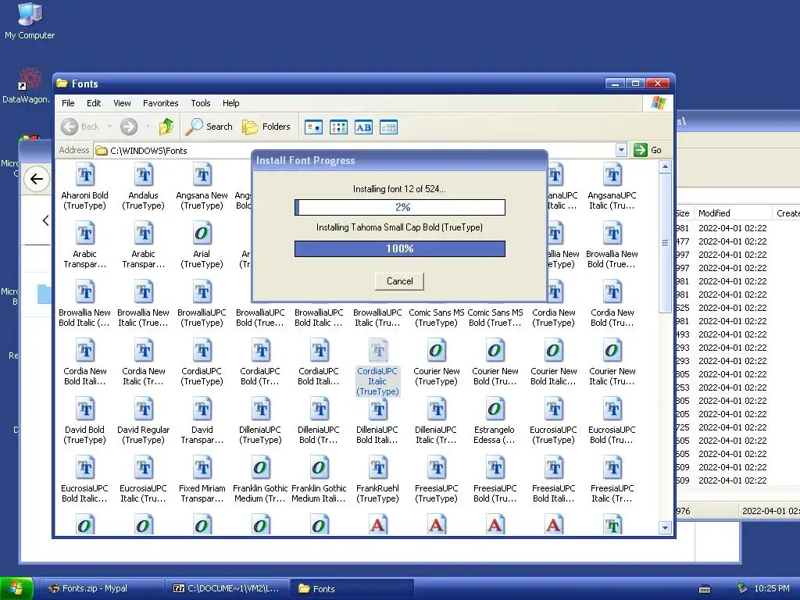800x600 pixels.
Task: Open the Search pane
Action: pyautogui.click(x=209, y=127)
